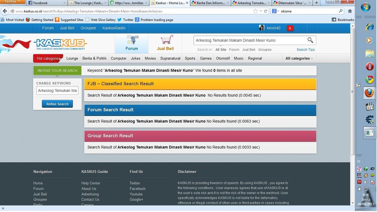Viewport: 377px width, 212px height.
Task: Open a new tab with the plus button
Action: [x=317, y=3]
